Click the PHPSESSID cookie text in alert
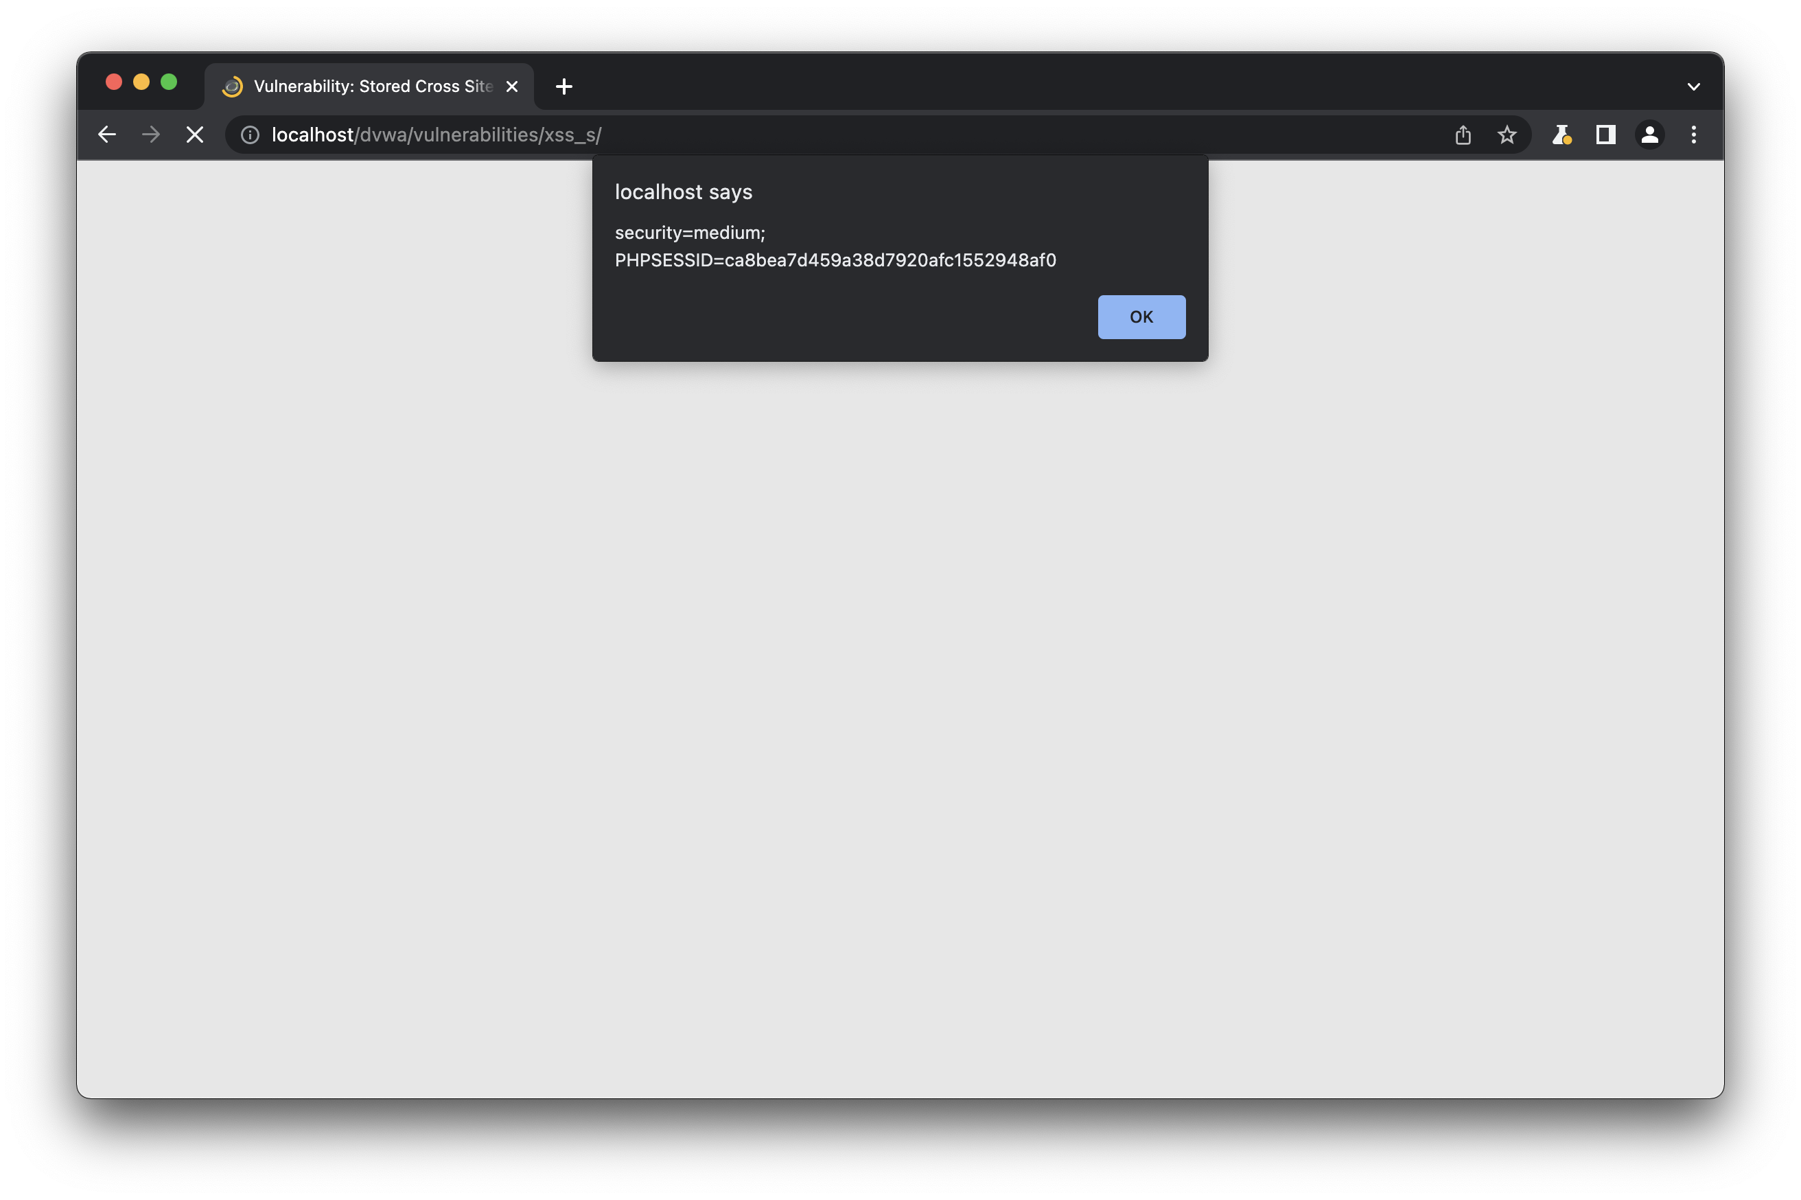The height and width of the screenshot is (1200, 1801). coord(835,260)
